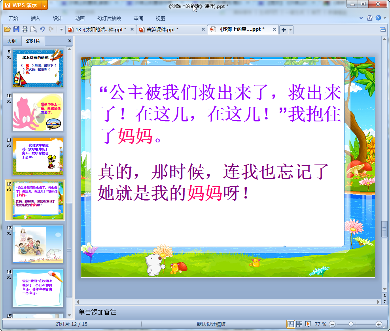Close the 太阳的话 document tab
Viewport: 390px width, 331px height.
click(132, 29)
